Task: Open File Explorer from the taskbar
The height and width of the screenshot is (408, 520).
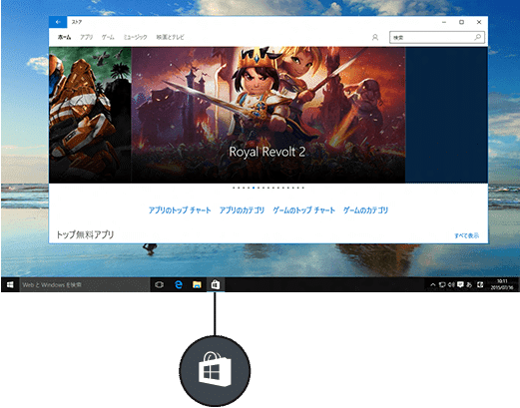Action: point(197,284)
